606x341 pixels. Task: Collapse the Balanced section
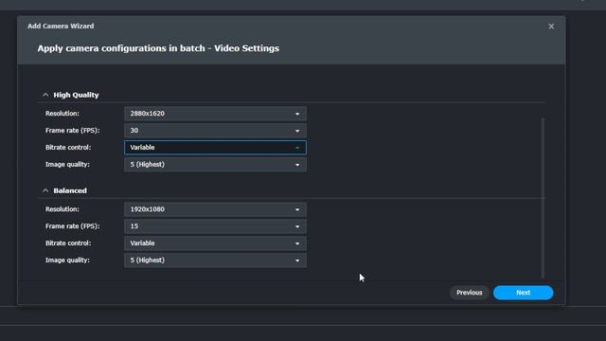coord(45,190)
